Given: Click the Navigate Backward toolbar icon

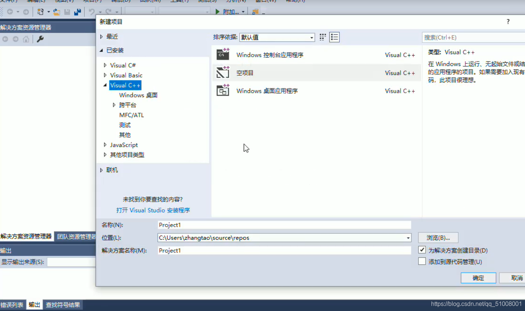Looking at the screenshot, I should point(10,12).
